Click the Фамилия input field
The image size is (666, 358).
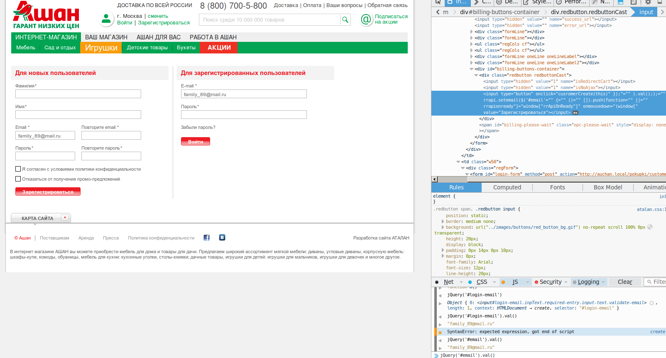point(78,94)
